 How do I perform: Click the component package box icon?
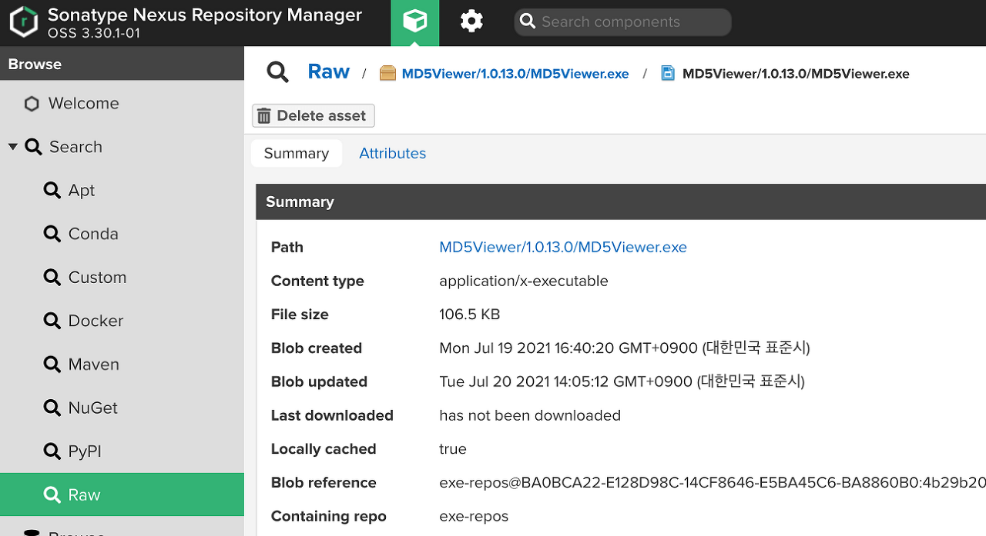tap(387, 73)
